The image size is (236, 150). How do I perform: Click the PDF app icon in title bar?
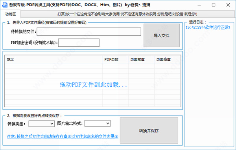coord(5,5)
